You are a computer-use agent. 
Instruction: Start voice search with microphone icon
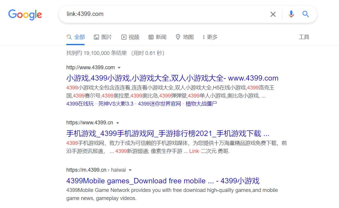[291, 14]
